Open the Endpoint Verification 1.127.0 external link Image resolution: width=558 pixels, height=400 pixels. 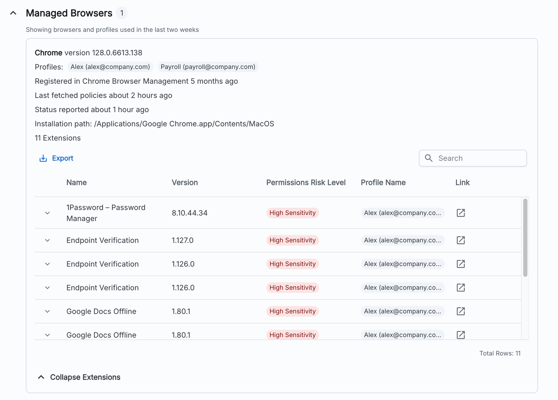[x=460, y=240]
